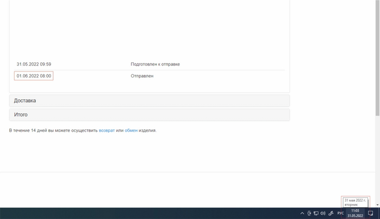Follow the обмен link
Screen dimensions: 380x219
point(131,131)
